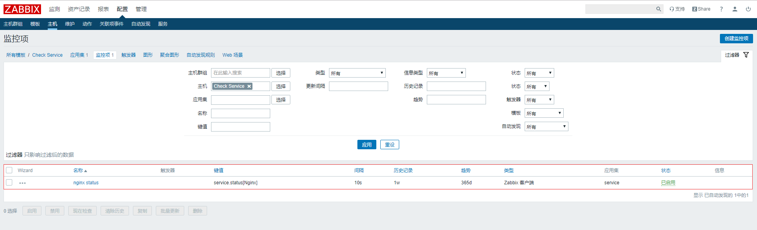Screen dimensions: 757x230
Task: Expand the 信息类型 dropdown
Action: tap(446, 73)
